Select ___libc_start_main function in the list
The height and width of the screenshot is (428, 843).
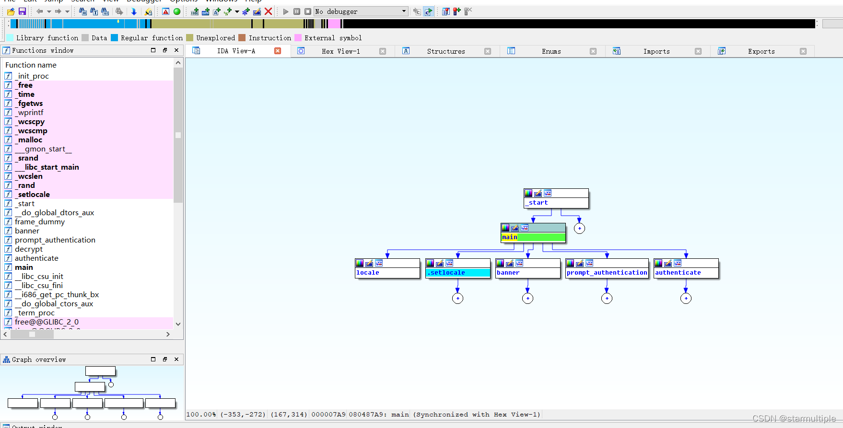coord(88,167)
